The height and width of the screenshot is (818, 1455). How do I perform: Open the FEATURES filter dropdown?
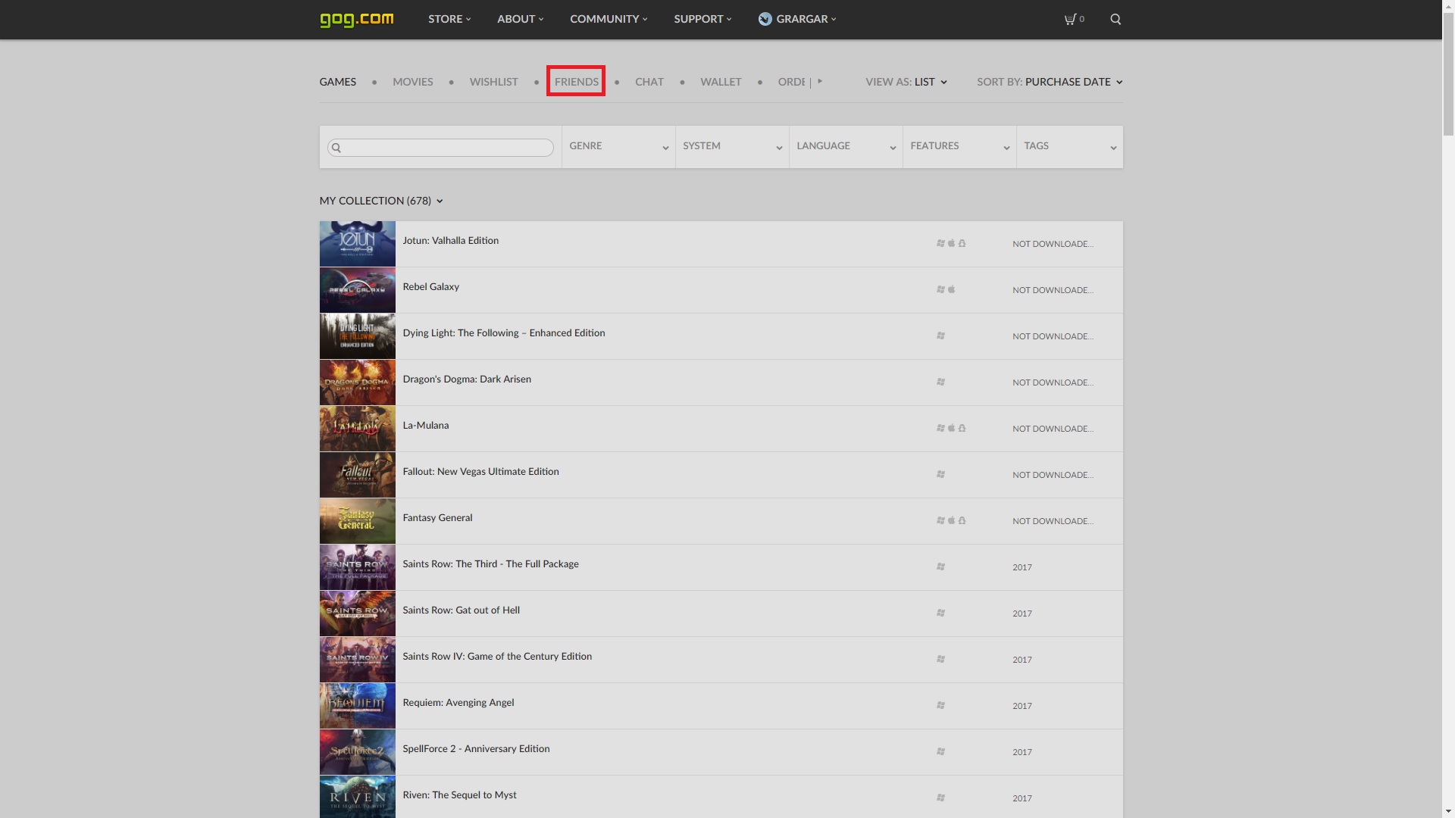point(959,146)
